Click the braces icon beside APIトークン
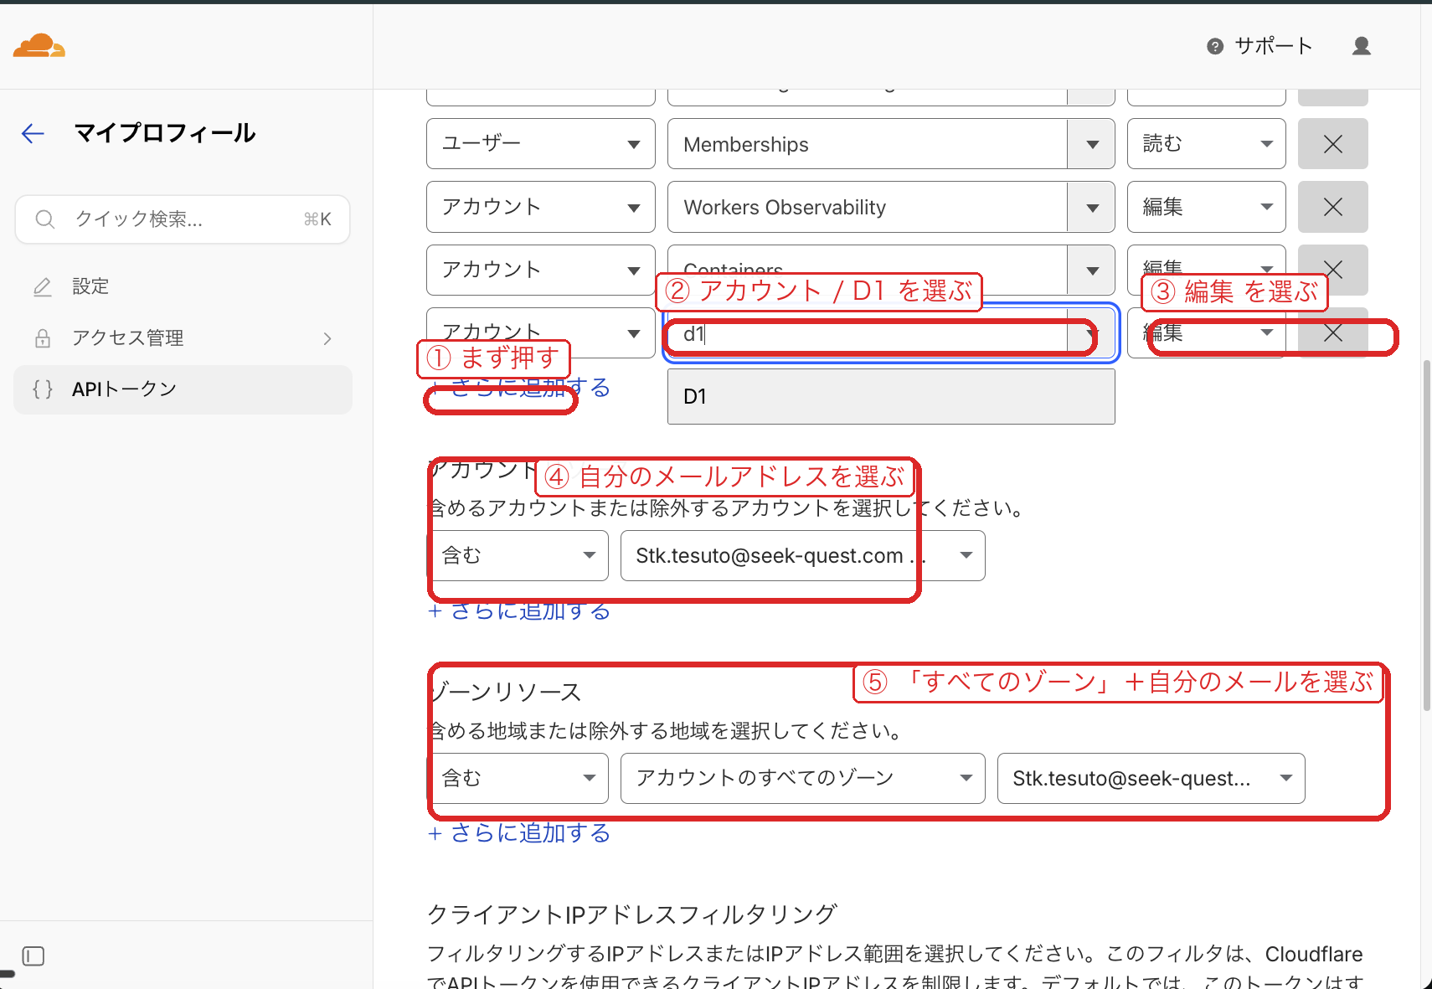 coord(43,389)
